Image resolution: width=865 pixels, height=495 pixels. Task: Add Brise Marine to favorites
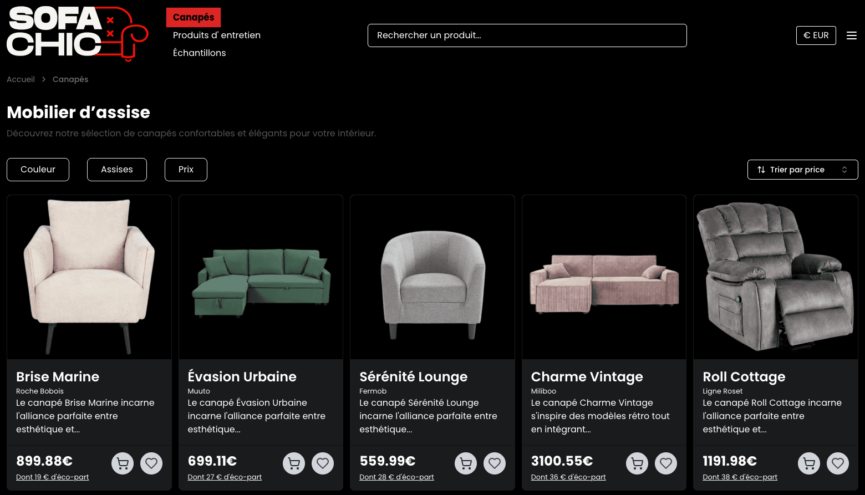[151, 463]
